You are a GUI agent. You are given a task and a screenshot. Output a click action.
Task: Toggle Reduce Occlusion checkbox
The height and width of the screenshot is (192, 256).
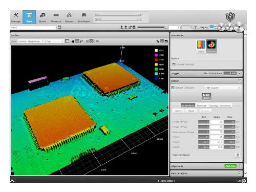tap(173, 88)
